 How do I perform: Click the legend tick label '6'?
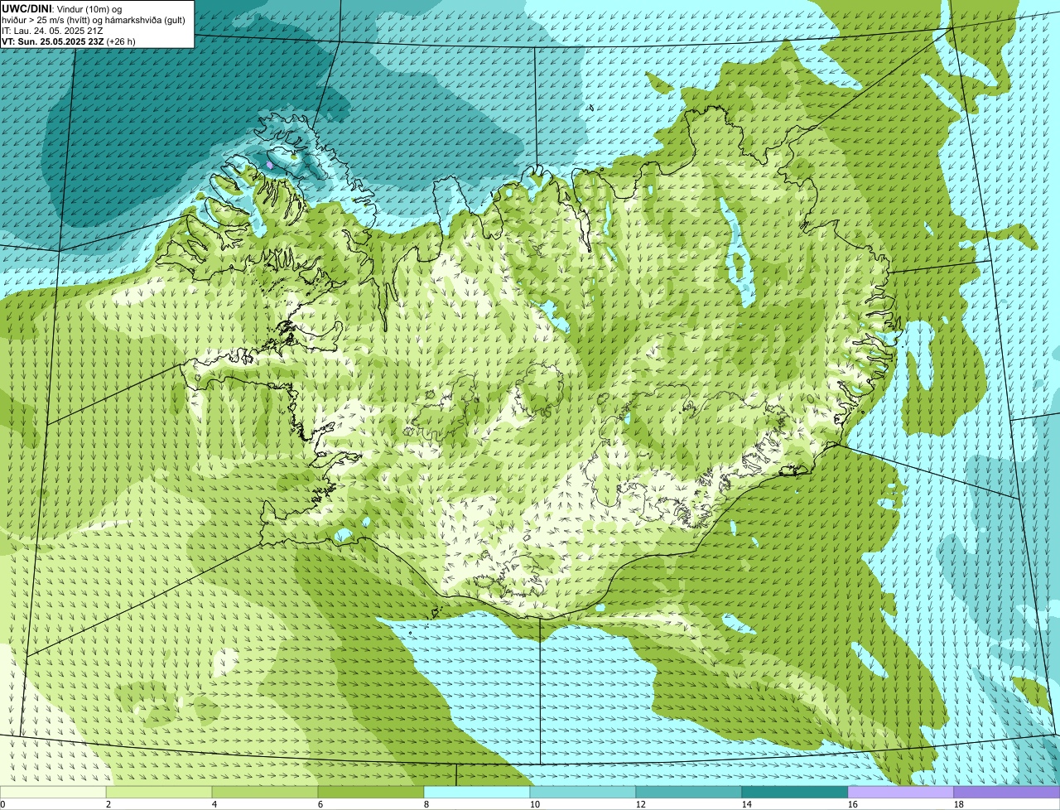320,804
